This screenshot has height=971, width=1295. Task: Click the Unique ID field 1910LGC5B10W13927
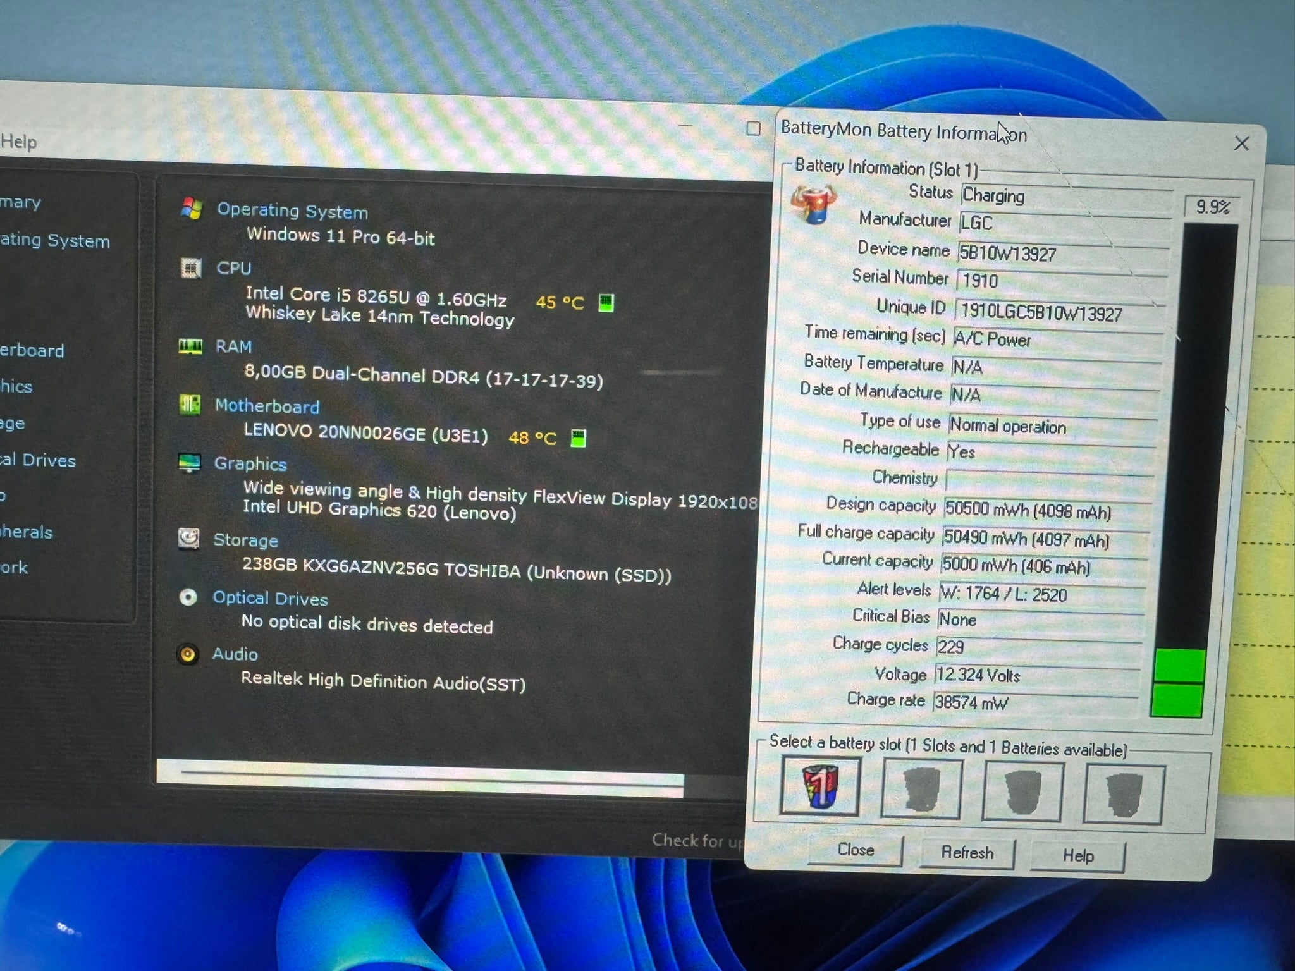(1059, 312)
